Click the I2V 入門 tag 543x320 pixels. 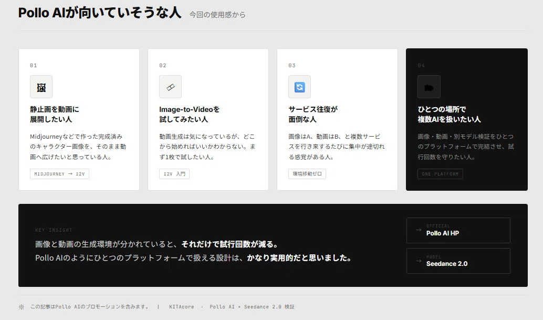[174, 174]
